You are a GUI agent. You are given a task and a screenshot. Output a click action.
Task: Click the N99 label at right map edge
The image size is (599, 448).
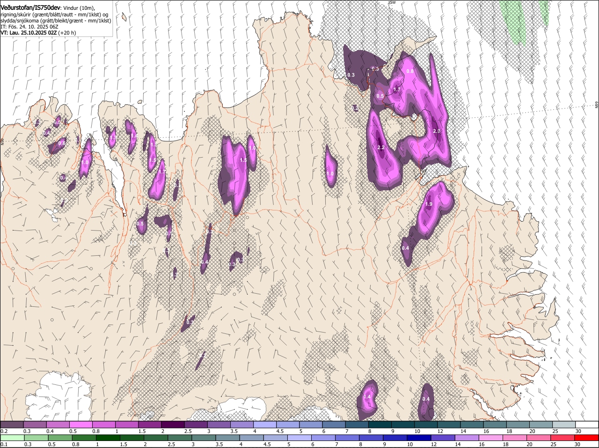click(x=597, y=105)
